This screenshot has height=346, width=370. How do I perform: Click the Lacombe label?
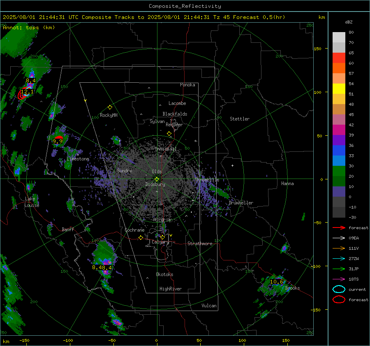pyautogui.click(x=177, y=103)
